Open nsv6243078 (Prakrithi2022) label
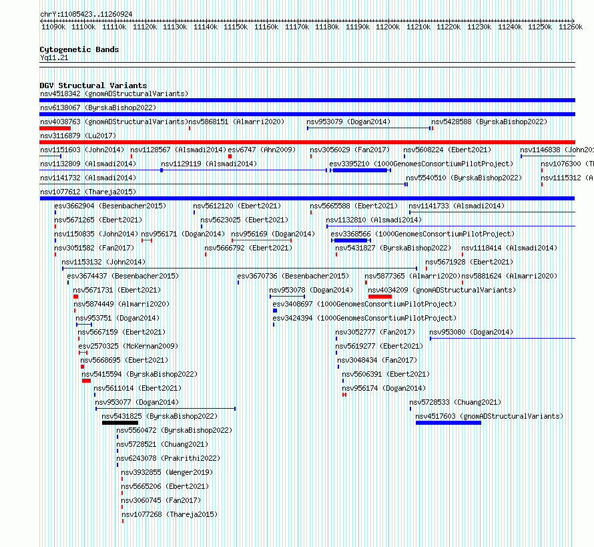The height and width of the screenshot is (547, 594). [168, 458]
